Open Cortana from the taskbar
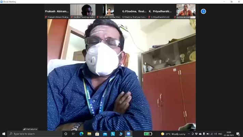The height and width of the screenshot is (137, 243). [66, 134]
